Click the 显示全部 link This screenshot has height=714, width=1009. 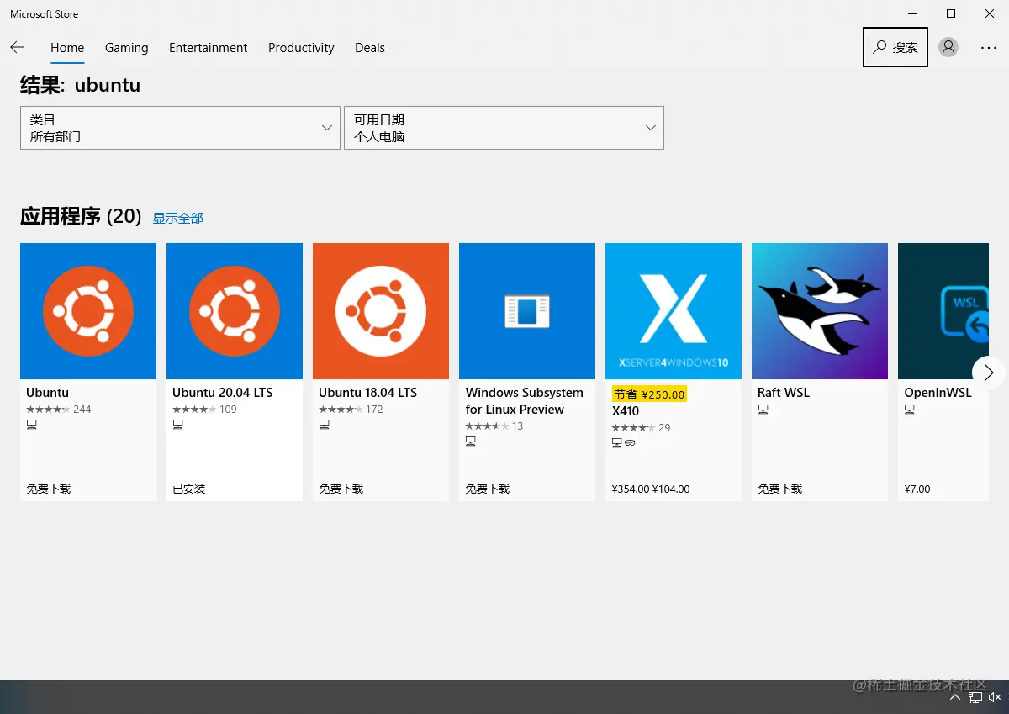[x=177, y=219]
